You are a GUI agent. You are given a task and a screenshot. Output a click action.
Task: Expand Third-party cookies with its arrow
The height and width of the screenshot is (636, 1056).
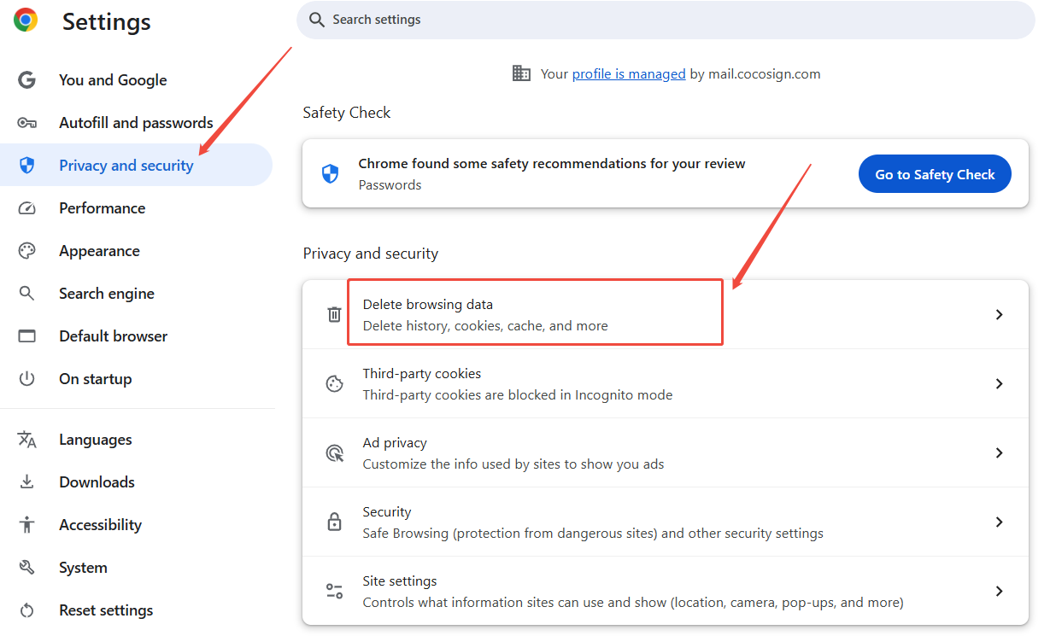999,383
